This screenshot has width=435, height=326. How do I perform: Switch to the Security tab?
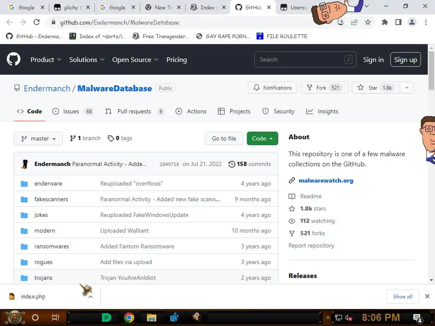pos(278,111)
